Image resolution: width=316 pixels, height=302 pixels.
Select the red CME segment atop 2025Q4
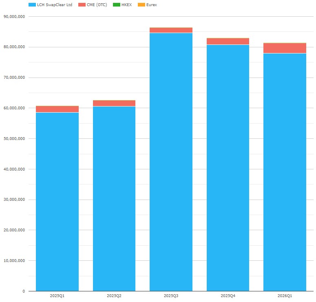point(228,41)
